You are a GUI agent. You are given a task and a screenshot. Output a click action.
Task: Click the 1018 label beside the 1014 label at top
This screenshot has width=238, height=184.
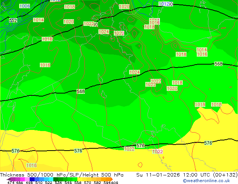(x=70, y=7)
